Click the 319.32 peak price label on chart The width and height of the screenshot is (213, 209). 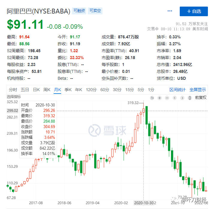tap(133, 103)
